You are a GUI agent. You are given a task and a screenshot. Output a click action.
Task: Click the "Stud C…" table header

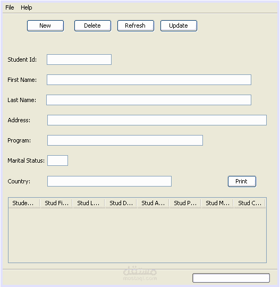coord(250,203)
